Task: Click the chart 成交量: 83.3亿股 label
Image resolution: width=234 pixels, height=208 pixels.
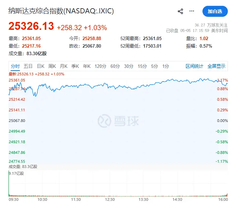Action: (23, 167)
